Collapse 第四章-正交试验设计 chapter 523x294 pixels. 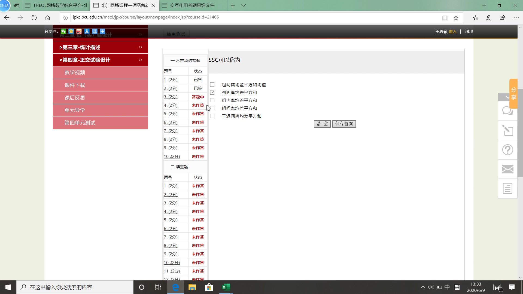click(101, 60)
